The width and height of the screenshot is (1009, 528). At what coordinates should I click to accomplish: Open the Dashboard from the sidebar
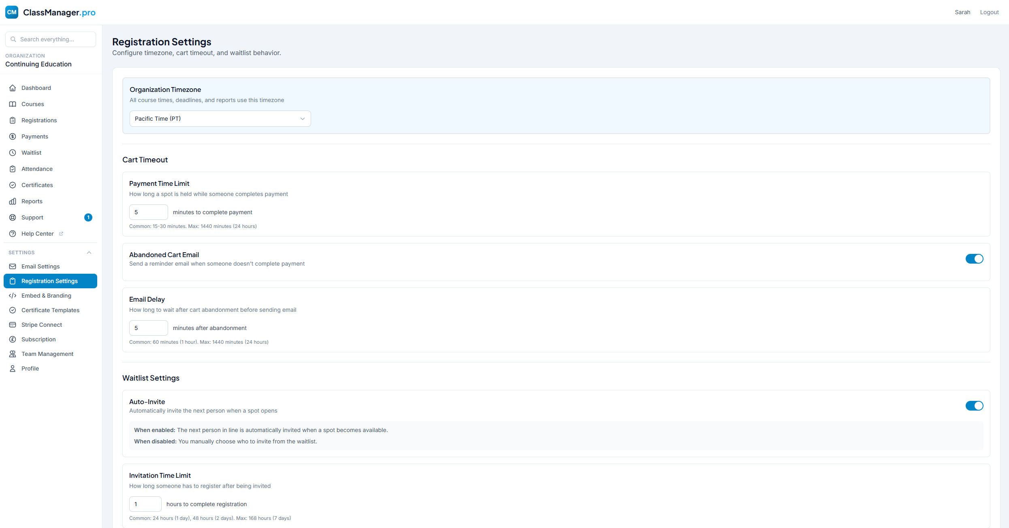click(x=36, y=88)
